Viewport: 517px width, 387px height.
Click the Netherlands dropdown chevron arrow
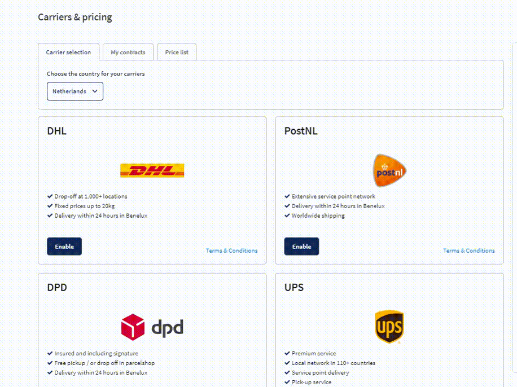point(95,91)
